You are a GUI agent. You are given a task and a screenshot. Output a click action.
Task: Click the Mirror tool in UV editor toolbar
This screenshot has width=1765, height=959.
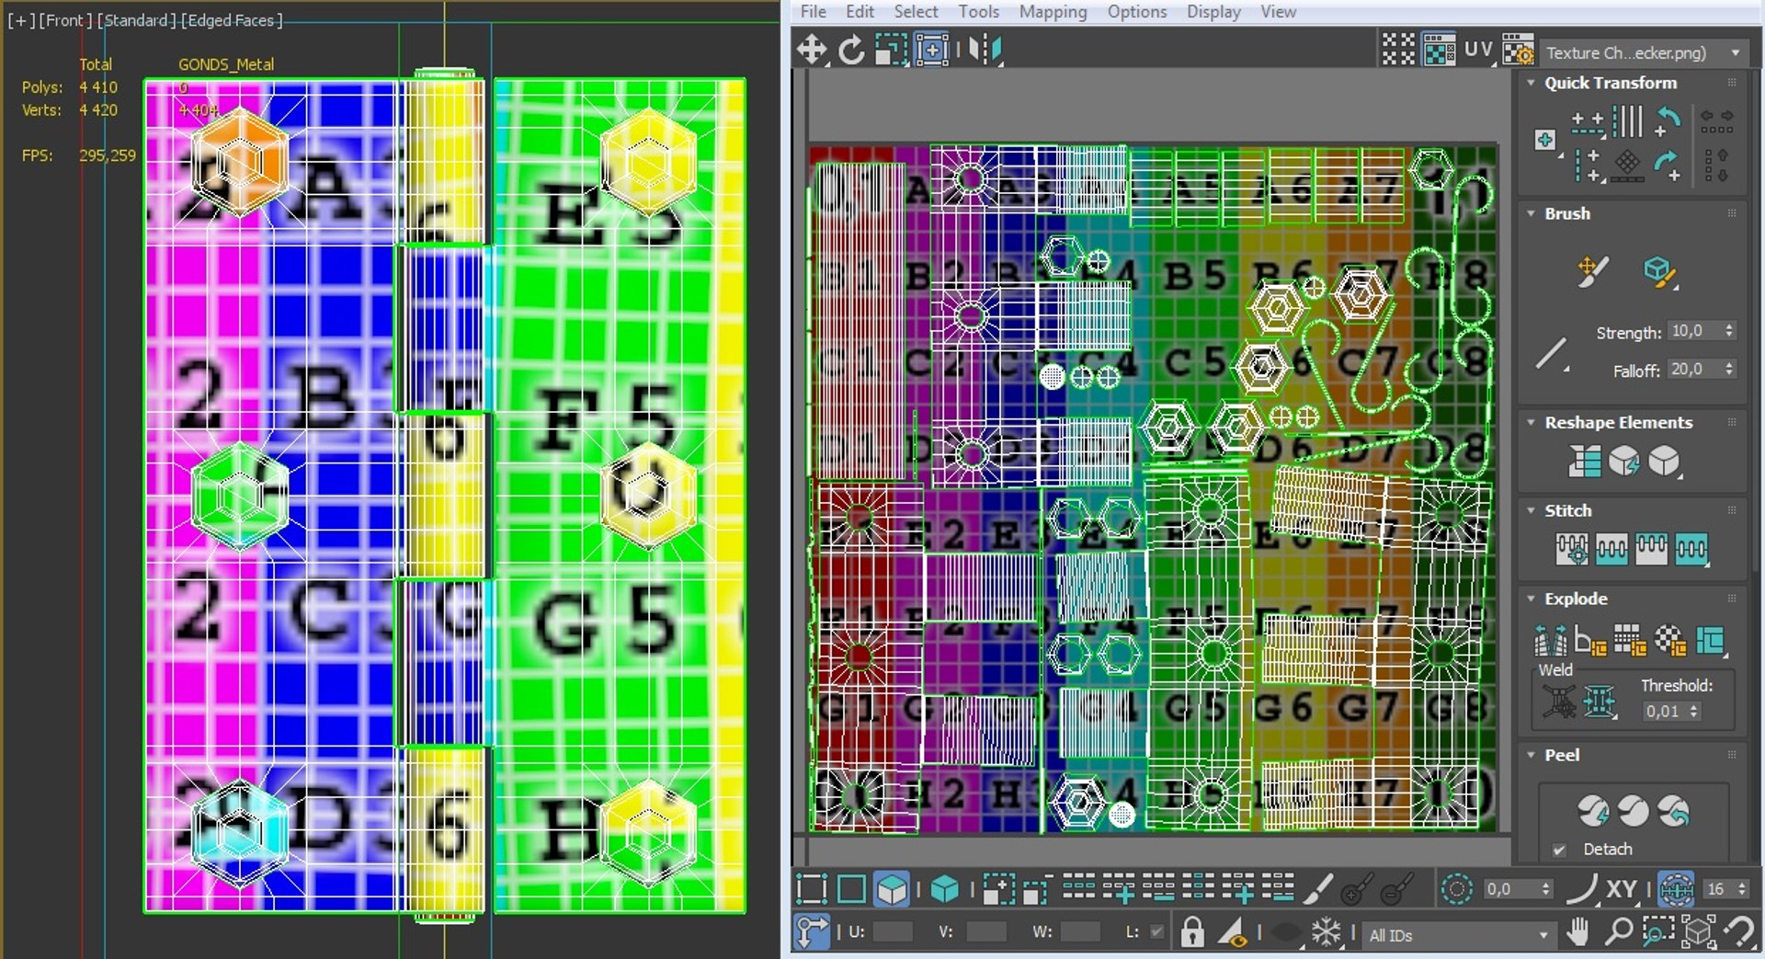click(x=985, y=50)
